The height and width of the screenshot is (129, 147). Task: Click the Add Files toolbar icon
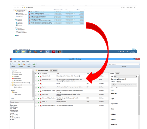click(x=12, y=64)
